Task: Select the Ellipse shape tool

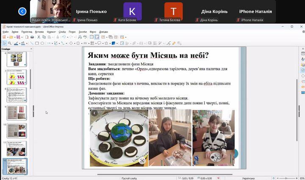Action: click(42, 43)
